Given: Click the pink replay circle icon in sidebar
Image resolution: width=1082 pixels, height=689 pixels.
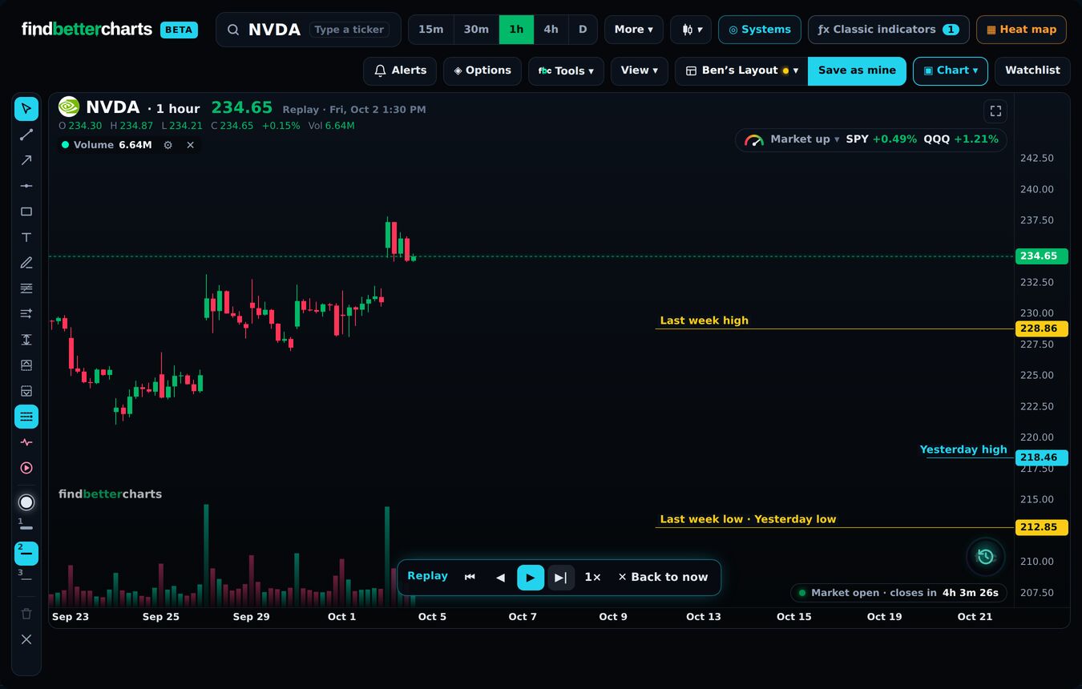Looking at the screenshot, I should click(26, 468).
